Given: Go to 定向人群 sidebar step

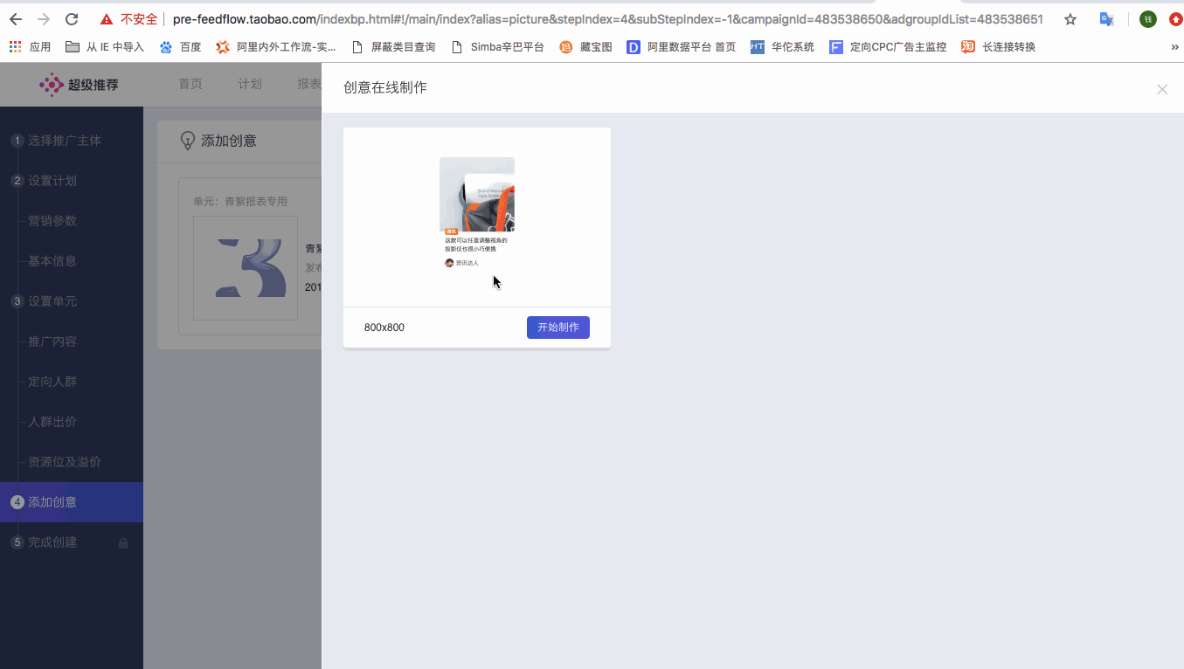Looking at the screenshot, I should (52, 382).
